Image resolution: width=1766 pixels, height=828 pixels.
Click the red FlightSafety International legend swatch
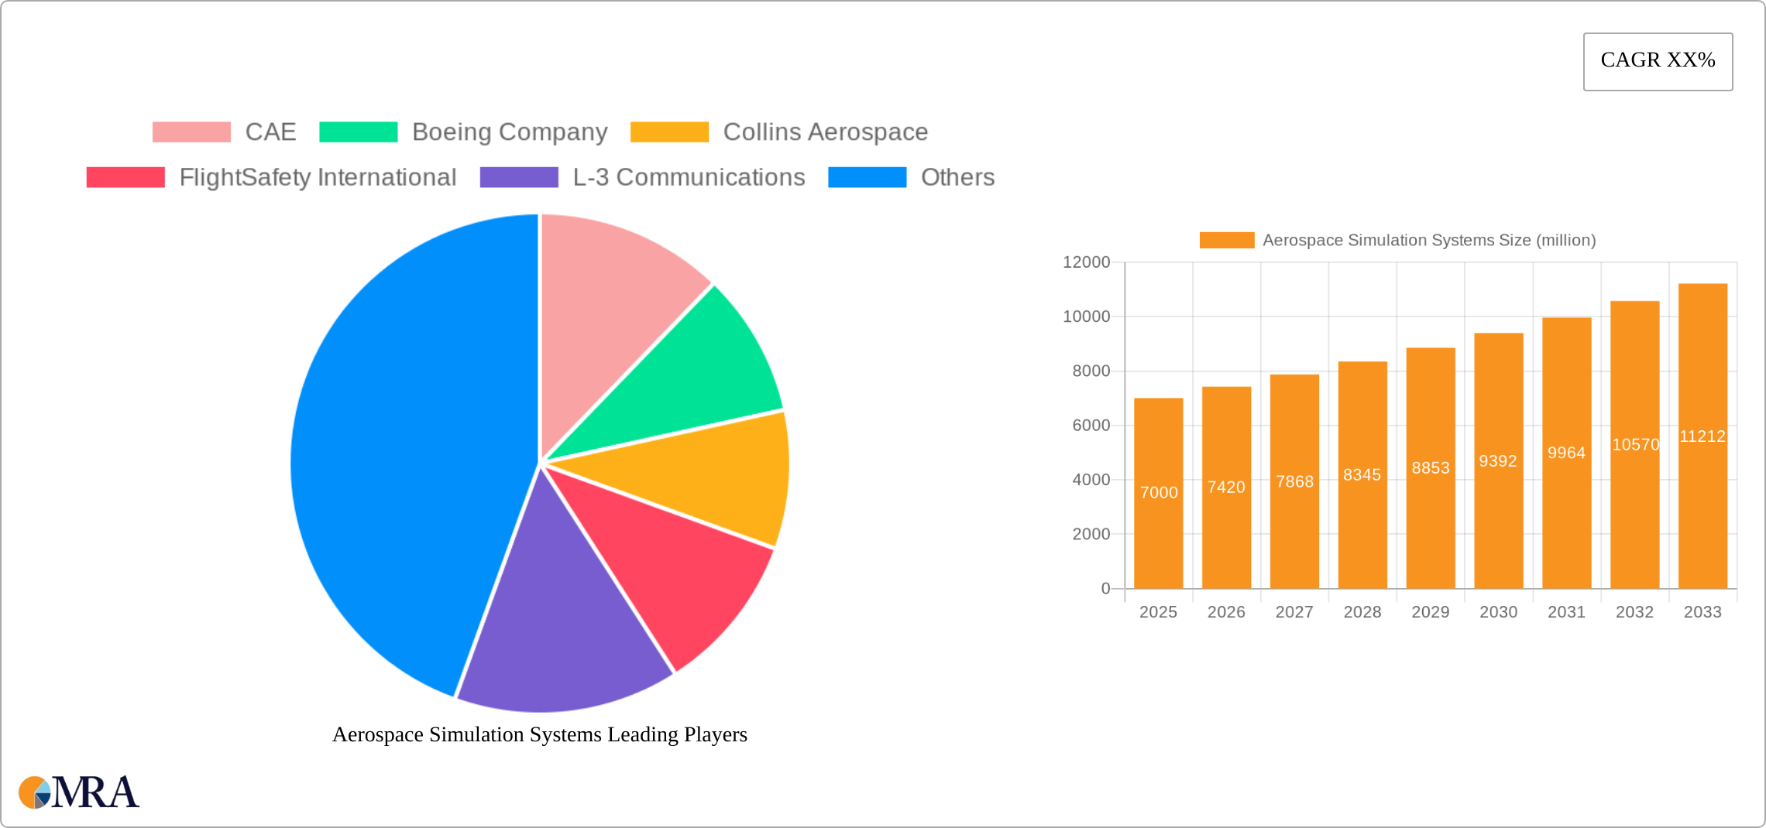[125, 177]
